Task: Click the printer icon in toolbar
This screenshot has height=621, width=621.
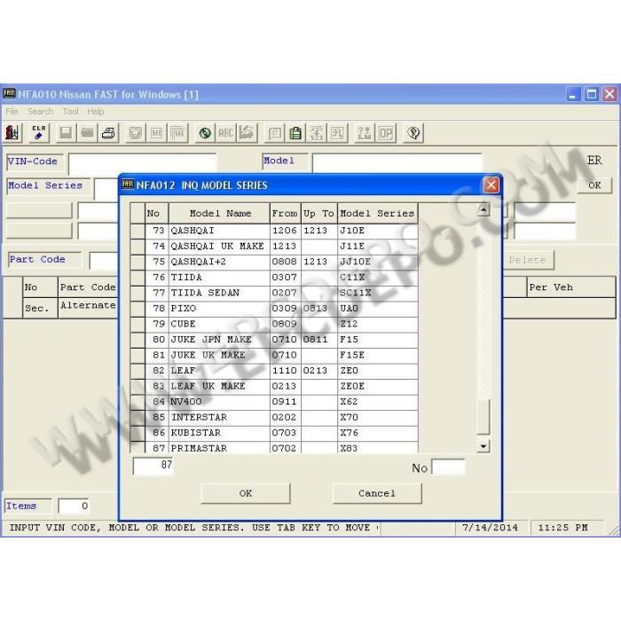Action: (x=108, y=133)
